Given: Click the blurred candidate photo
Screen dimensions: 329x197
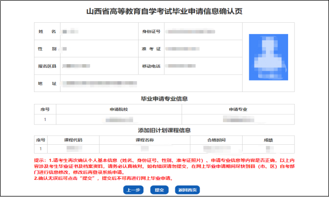Looking at the screenshot, I should pos(268,57).
